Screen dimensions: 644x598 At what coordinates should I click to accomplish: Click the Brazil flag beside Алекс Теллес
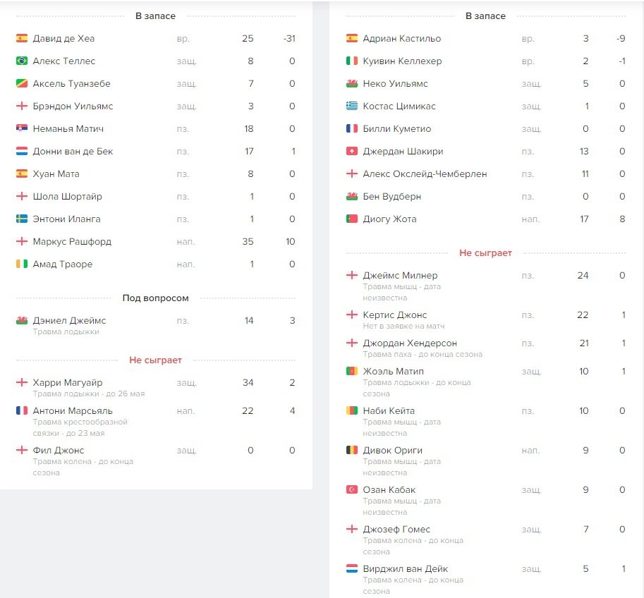pos(22,61)
